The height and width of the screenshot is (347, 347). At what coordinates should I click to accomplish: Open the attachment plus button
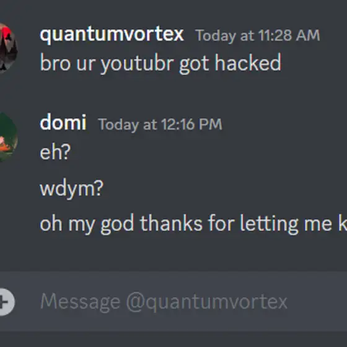click(x=6, y=302)
